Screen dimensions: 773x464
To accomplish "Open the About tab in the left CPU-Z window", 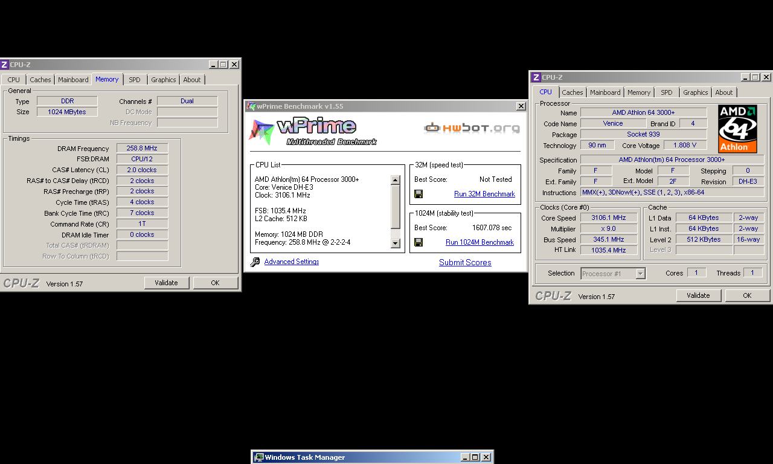I will pos(192,80).
